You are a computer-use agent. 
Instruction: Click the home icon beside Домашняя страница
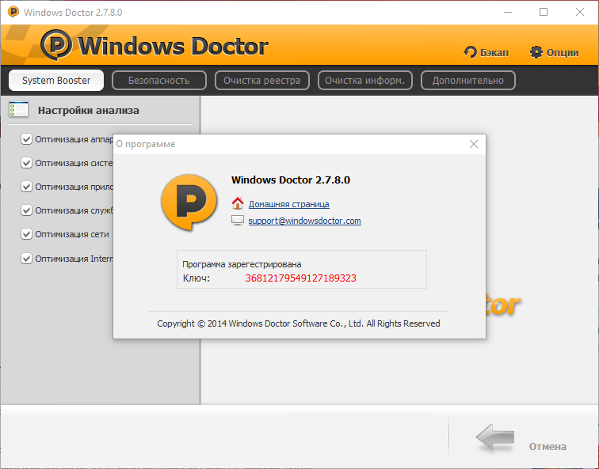click(x=238, y=203)
